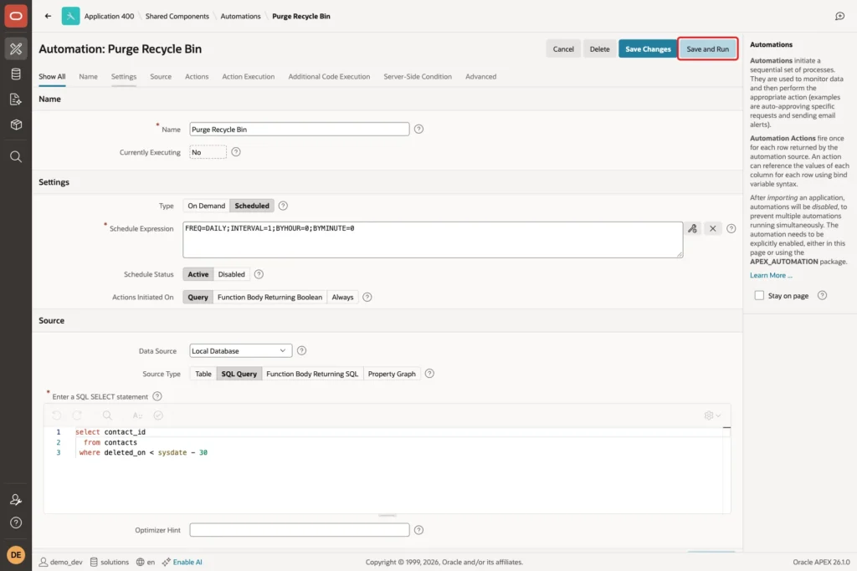Show help for SQL SELECT statement
857x571 pixels.
157,396
